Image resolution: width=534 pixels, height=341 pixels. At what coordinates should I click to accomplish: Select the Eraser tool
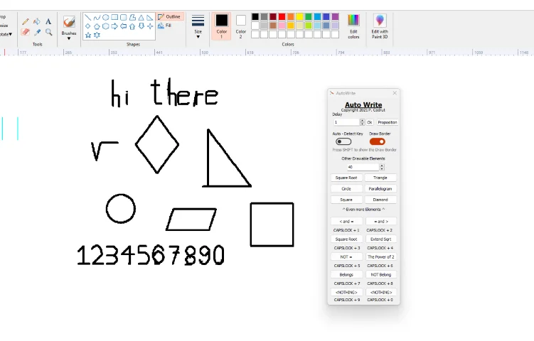point(25,32)
